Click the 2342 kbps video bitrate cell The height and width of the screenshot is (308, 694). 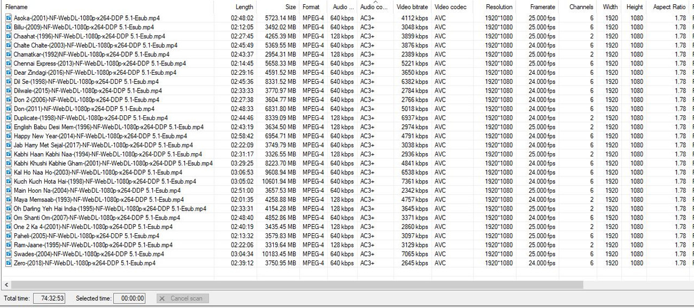pyautogui.click(x=414, y=191)
